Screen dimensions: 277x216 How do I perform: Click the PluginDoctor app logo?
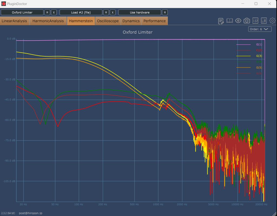pos(3,4)
